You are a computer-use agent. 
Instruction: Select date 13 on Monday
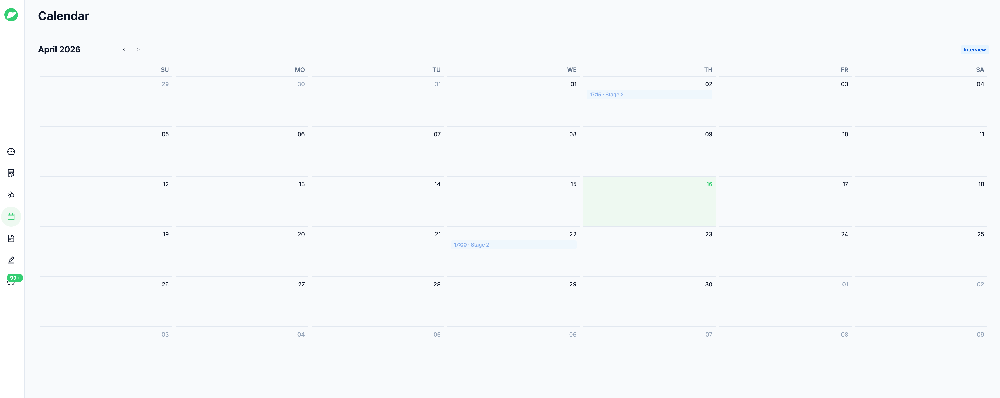[301, 184]
